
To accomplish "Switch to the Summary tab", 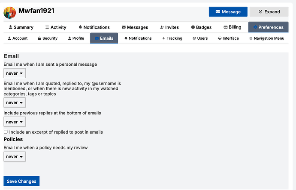I will click(21, 27).
